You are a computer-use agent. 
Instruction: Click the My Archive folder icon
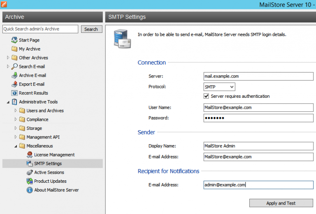click(14, 49)
